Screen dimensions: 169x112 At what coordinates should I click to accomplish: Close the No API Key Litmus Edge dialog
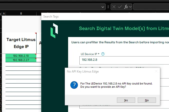tap(156, 71)
